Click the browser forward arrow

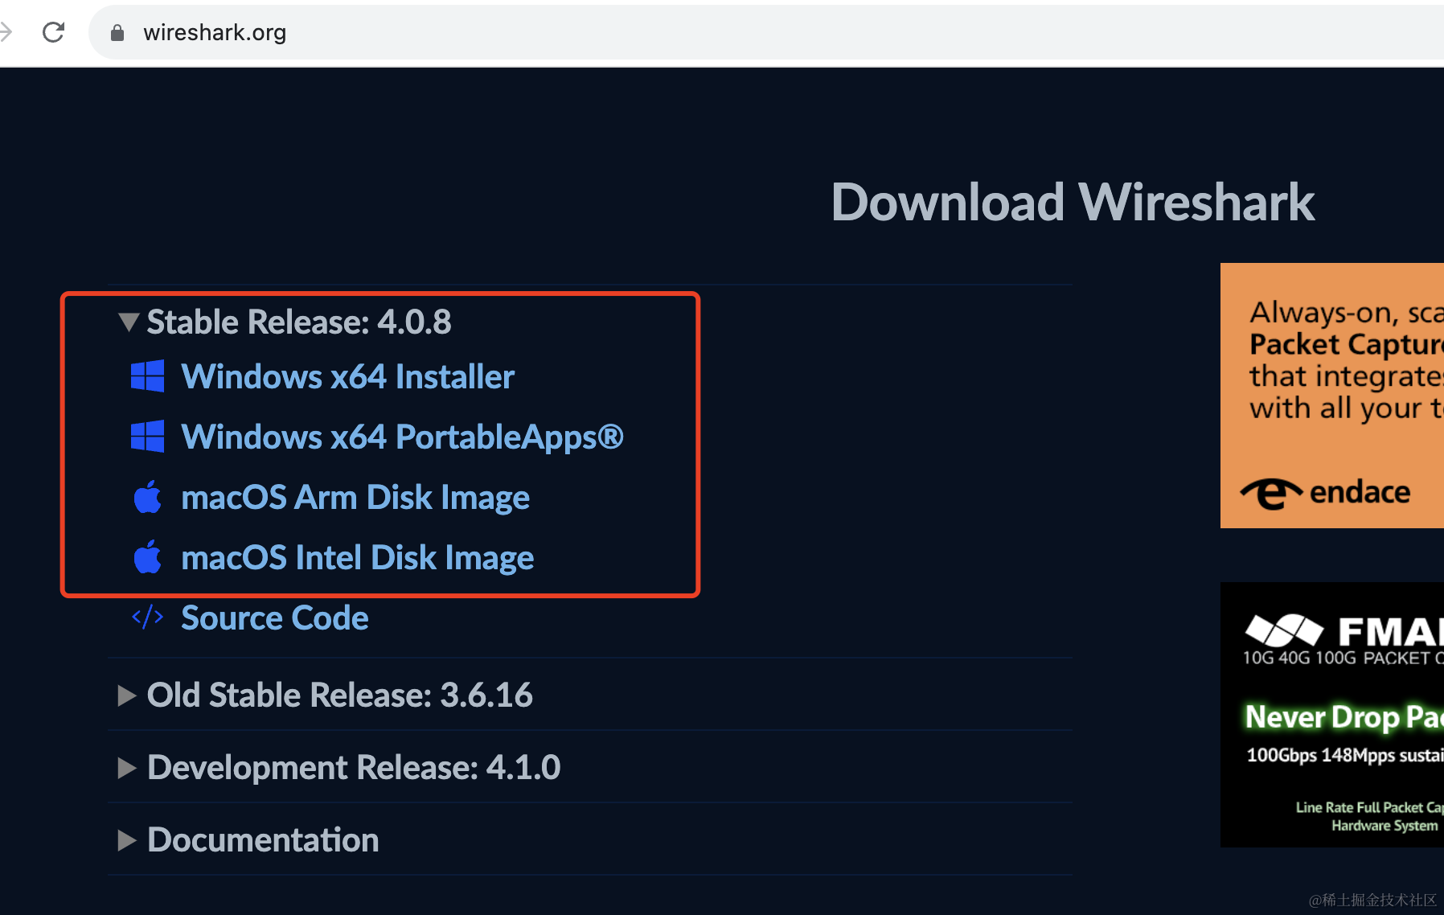6,32
